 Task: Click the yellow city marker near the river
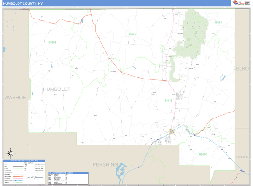pyautogui.click(x=172, y=131)
